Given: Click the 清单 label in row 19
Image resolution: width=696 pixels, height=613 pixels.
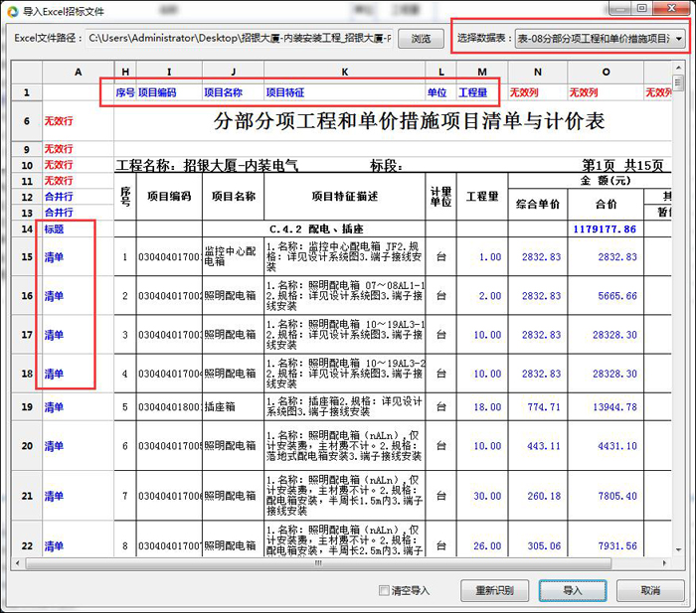Looking at the screenshot, I should [54, 407].
